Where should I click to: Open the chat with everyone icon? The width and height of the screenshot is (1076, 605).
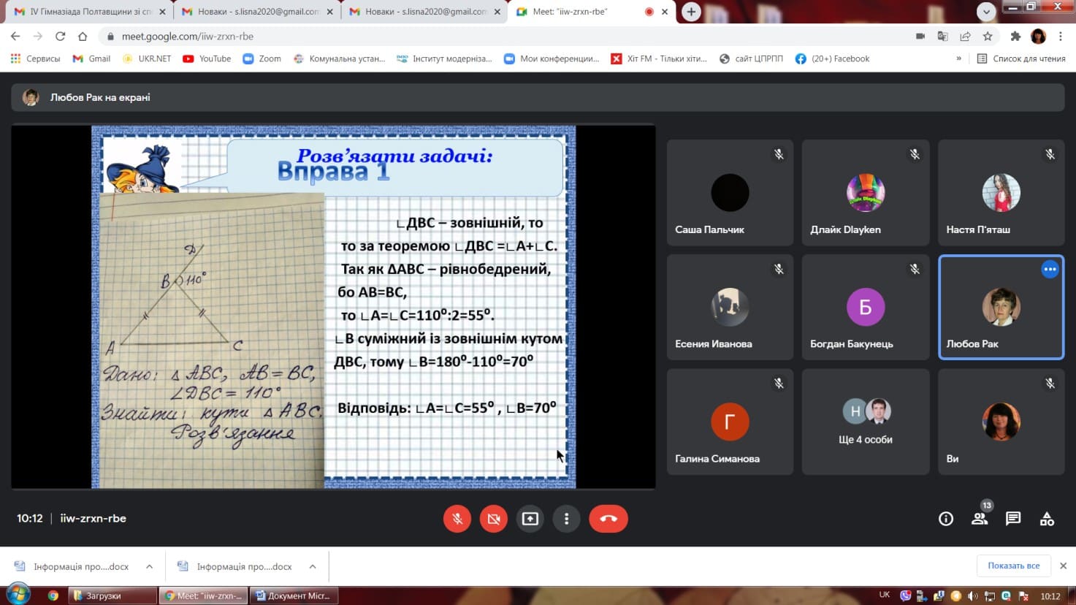click(1013, 519)
